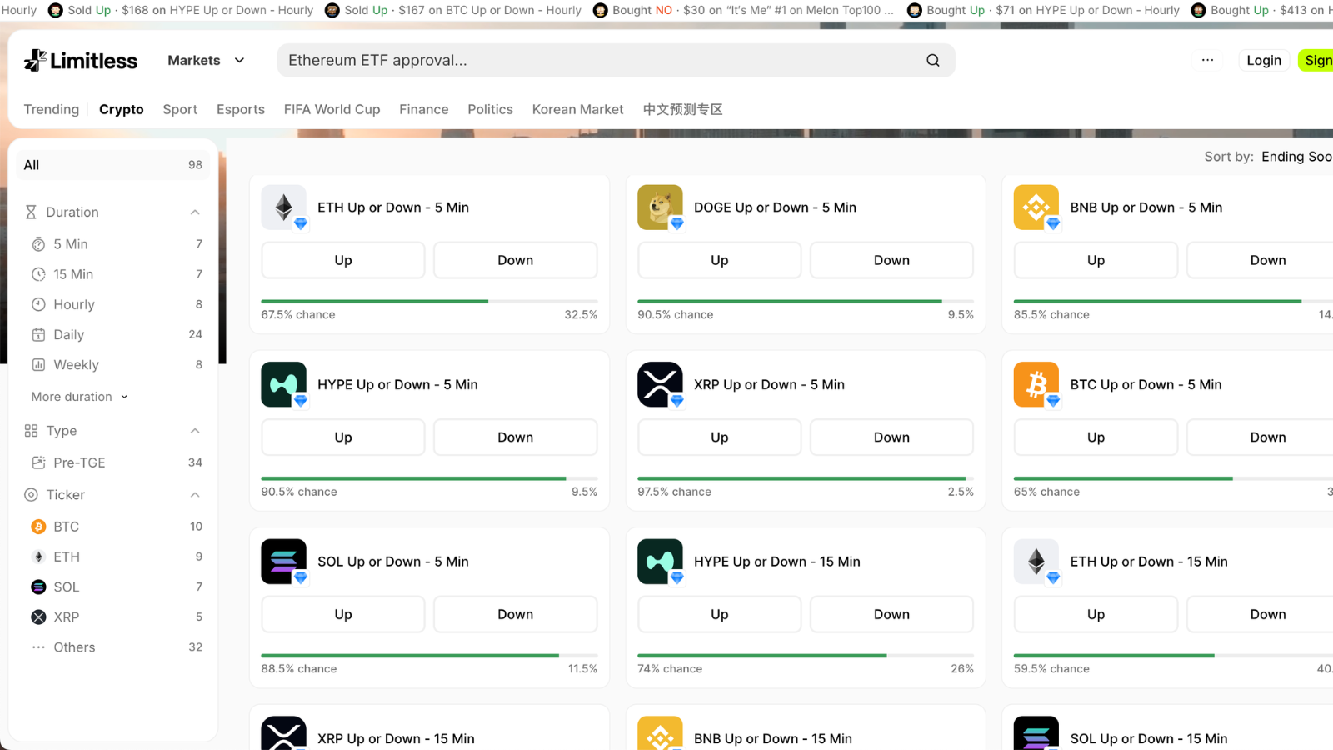The height and width of the screenshot is (750, 1333).
Task: Open the Sort by Ending Soon dropdown
Action: 1296,157
